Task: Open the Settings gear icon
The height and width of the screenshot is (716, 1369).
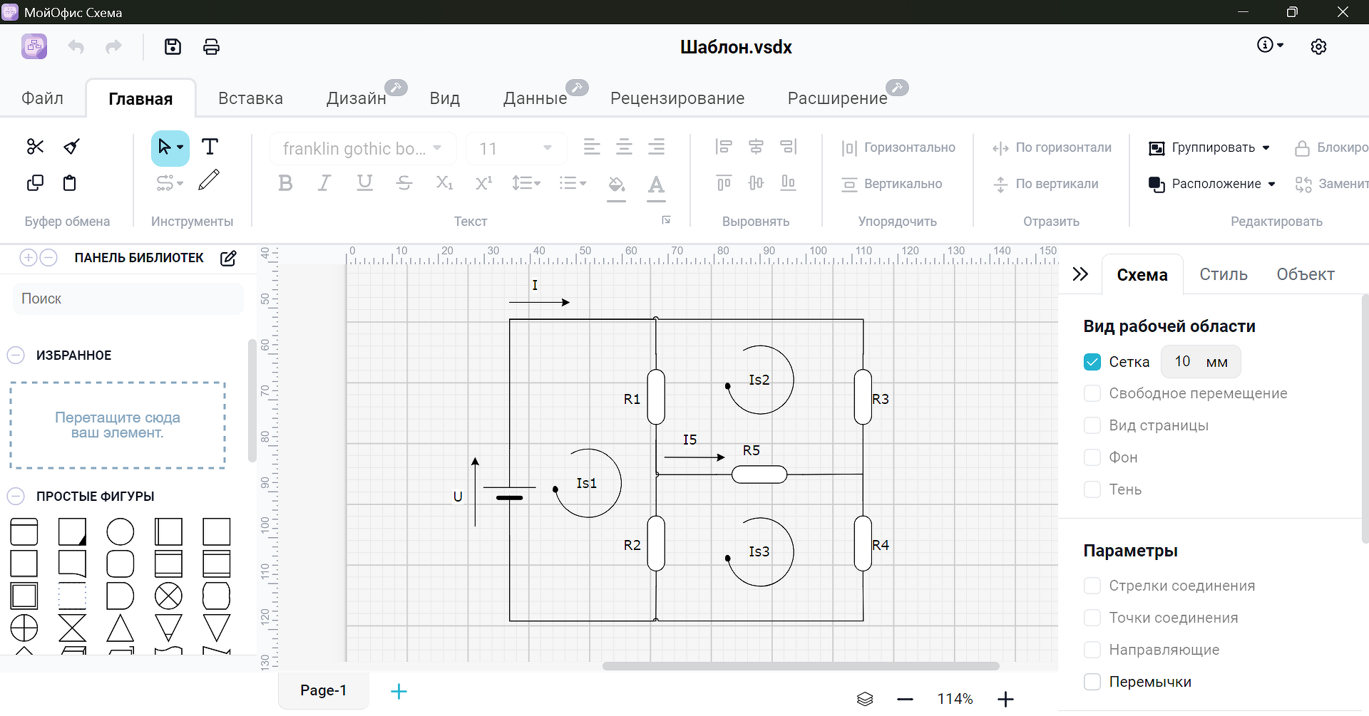Action: click(1318, 47)
